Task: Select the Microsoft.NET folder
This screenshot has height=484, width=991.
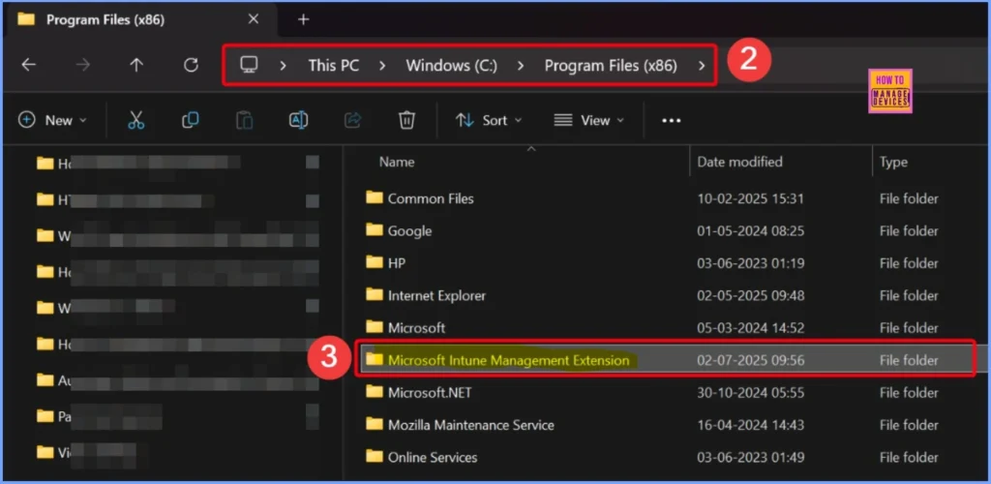Action: pos(667,392)
